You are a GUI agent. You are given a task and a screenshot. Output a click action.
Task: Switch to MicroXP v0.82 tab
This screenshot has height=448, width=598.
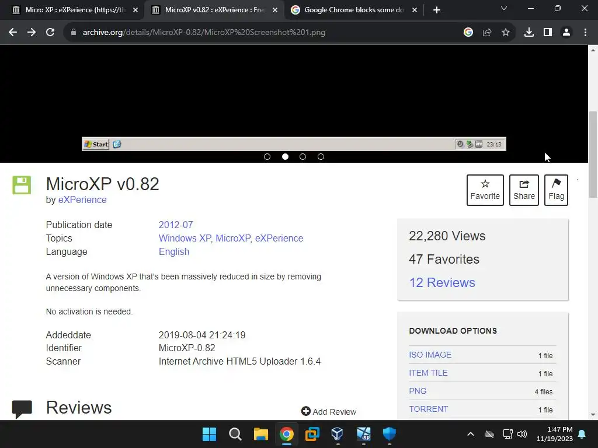click(x=214, y=10)
